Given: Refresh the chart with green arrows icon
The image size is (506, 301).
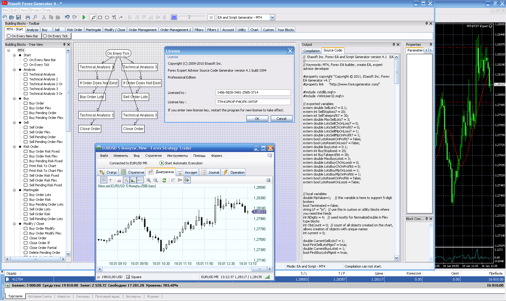Looking at the screenshot, I should pyautogui.click(x=164, y=180).
